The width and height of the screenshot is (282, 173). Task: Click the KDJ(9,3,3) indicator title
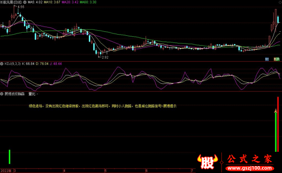12,64
